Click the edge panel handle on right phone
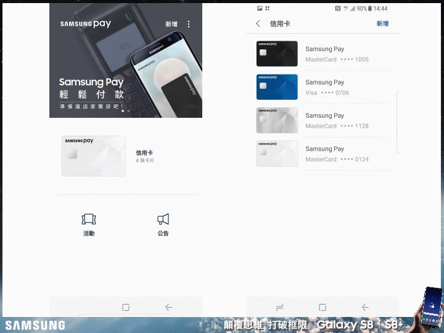Screen dimensions: 444x333 click(398, 123)
